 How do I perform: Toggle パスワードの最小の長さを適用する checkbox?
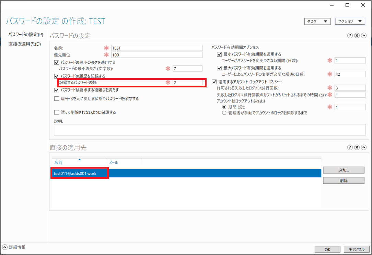[57, 63]
